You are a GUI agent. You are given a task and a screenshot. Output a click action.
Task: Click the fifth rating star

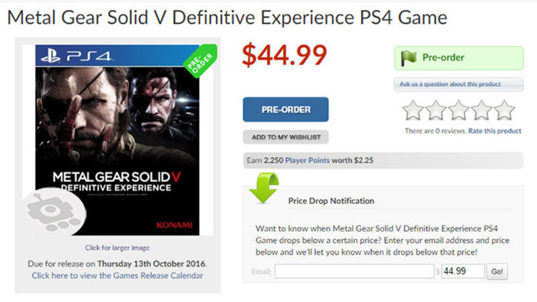[504, 110]
